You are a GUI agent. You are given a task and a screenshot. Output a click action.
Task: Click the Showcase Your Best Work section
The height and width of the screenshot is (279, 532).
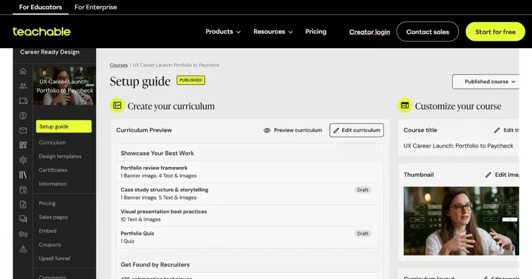(x=157, y=153)
